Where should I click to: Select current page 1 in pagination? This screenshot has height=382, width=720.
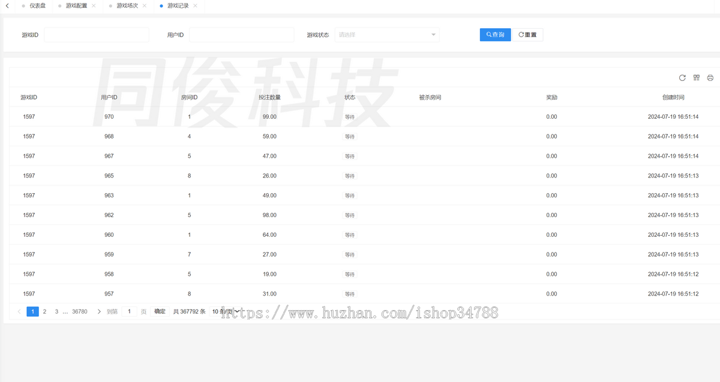[x=32, y=312]
